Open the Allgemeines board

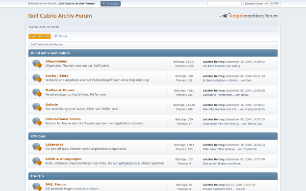click(56, 62)
